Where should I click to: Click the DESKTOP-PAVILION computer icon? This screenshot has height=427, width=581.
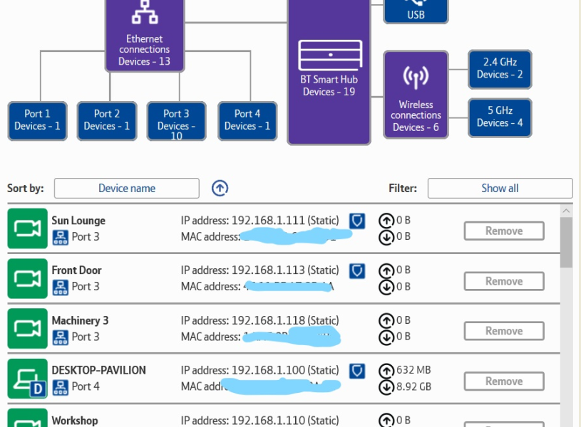[x=28, y=379]
